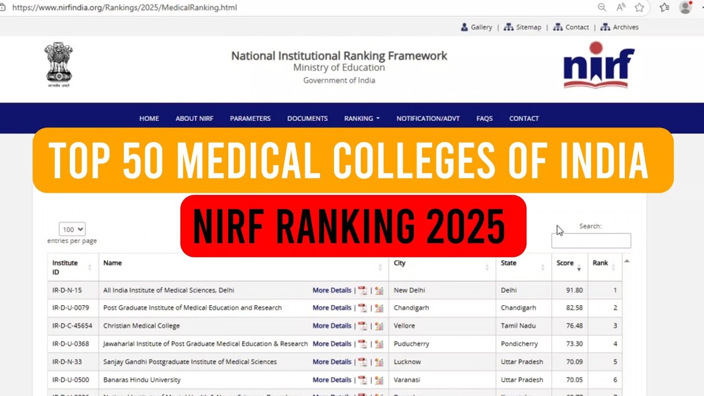The image size is (704, 396).
Task: Select city cell Varanasi
Action: pos(408,380)
